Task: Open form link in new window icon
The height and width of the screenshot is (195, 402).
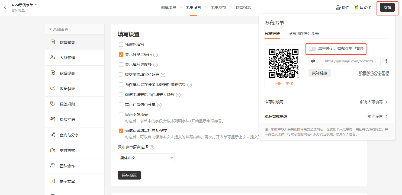Action: (385, 61)
